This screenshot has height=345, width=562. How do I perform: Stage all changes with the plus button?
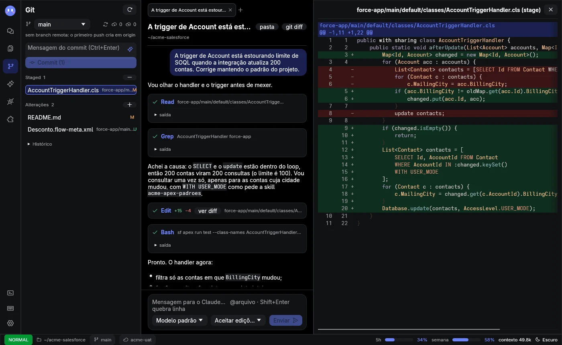click(x=130, y=105)
